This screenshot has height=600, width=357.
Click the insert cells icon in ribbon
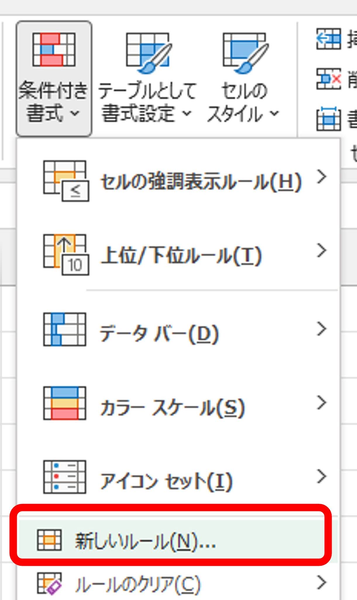(329, 39)
